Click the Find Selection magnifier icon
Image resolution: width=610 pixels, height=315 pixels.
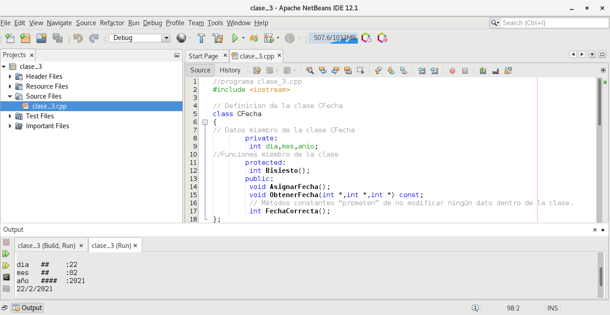tap(310, 71)
